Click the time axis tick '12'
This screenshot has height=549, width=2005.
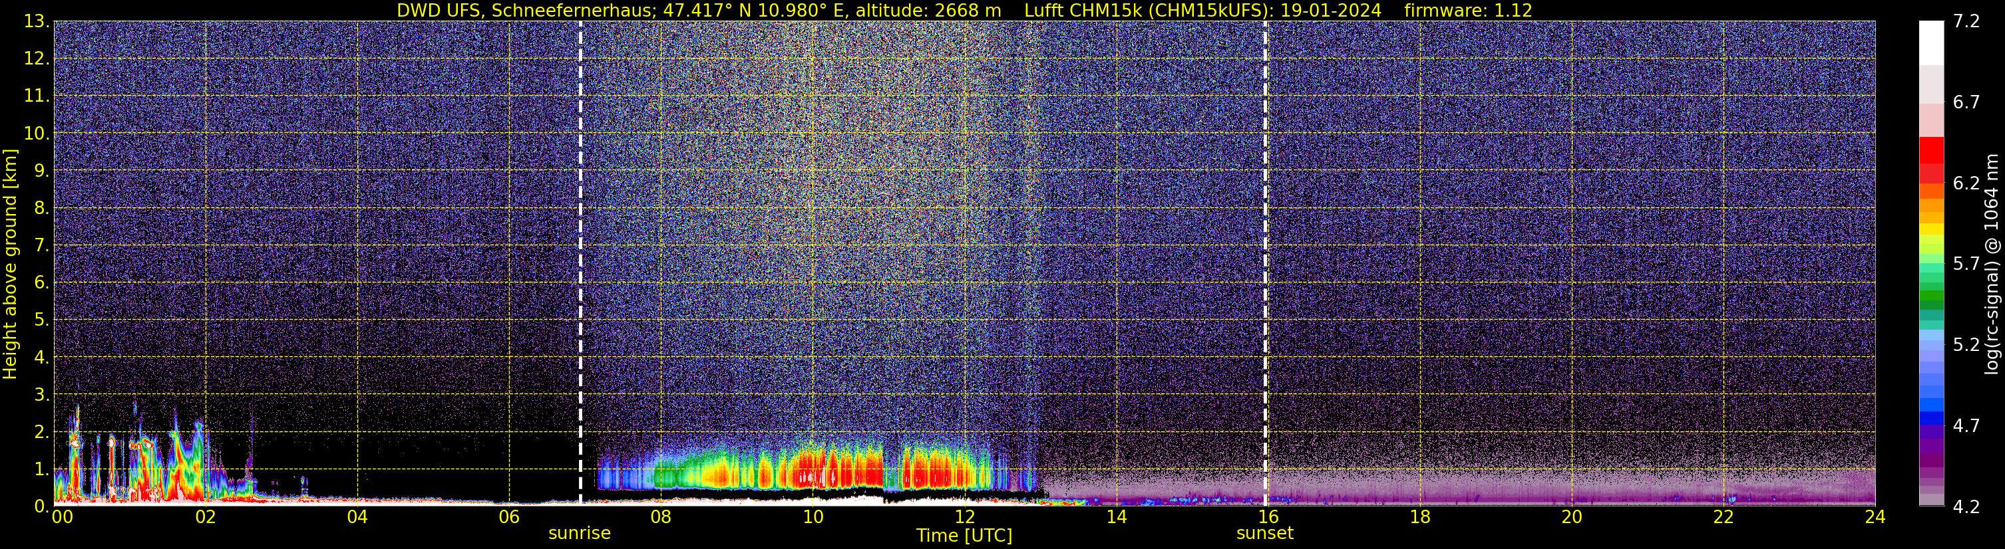click(x=964, y=517)
